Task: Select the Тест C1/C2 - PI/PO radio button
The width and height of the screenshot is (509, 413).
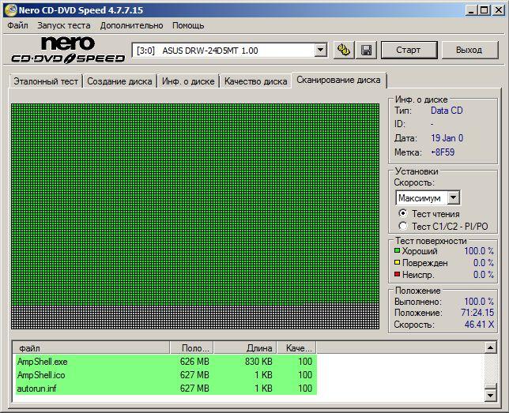Action: pyautogui.click(x=403, y=226)
